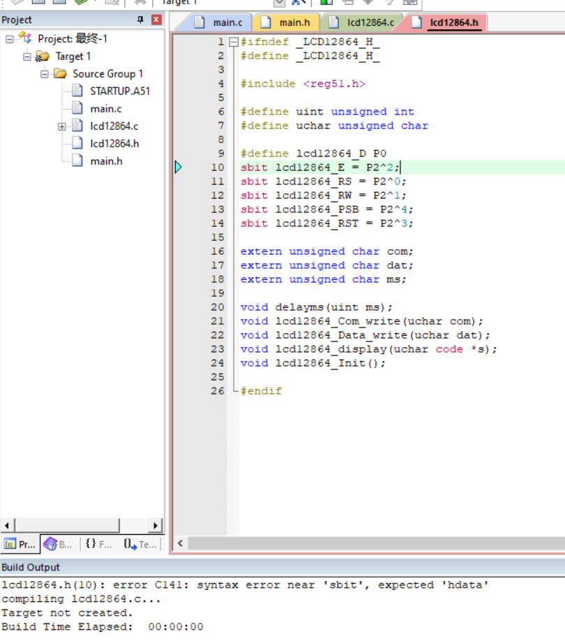Click the 'void lcd12864_Com_write' declaration line
Screen dimensions: 565x643
coord(362,321)
